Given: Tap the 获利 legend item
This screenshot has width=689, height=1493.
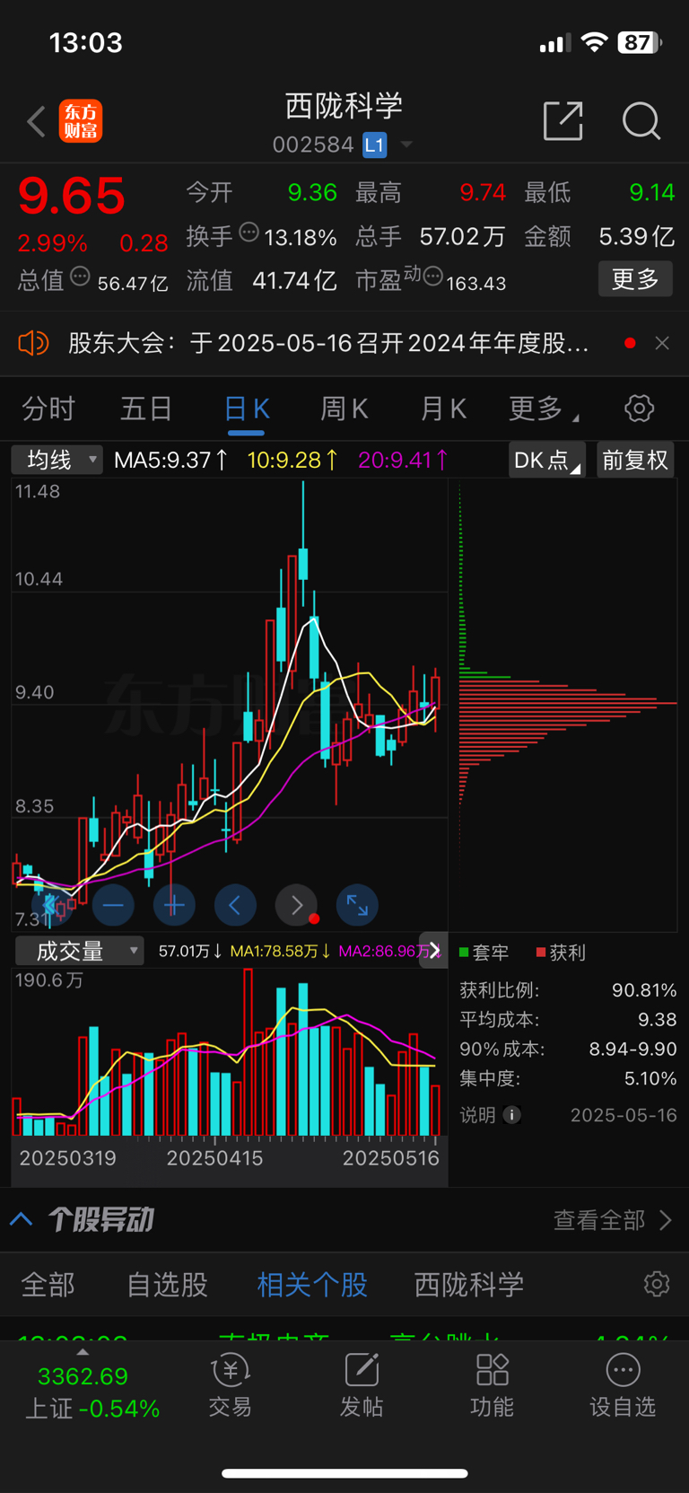Looking at the screenshot, I should tap(561, 953).
